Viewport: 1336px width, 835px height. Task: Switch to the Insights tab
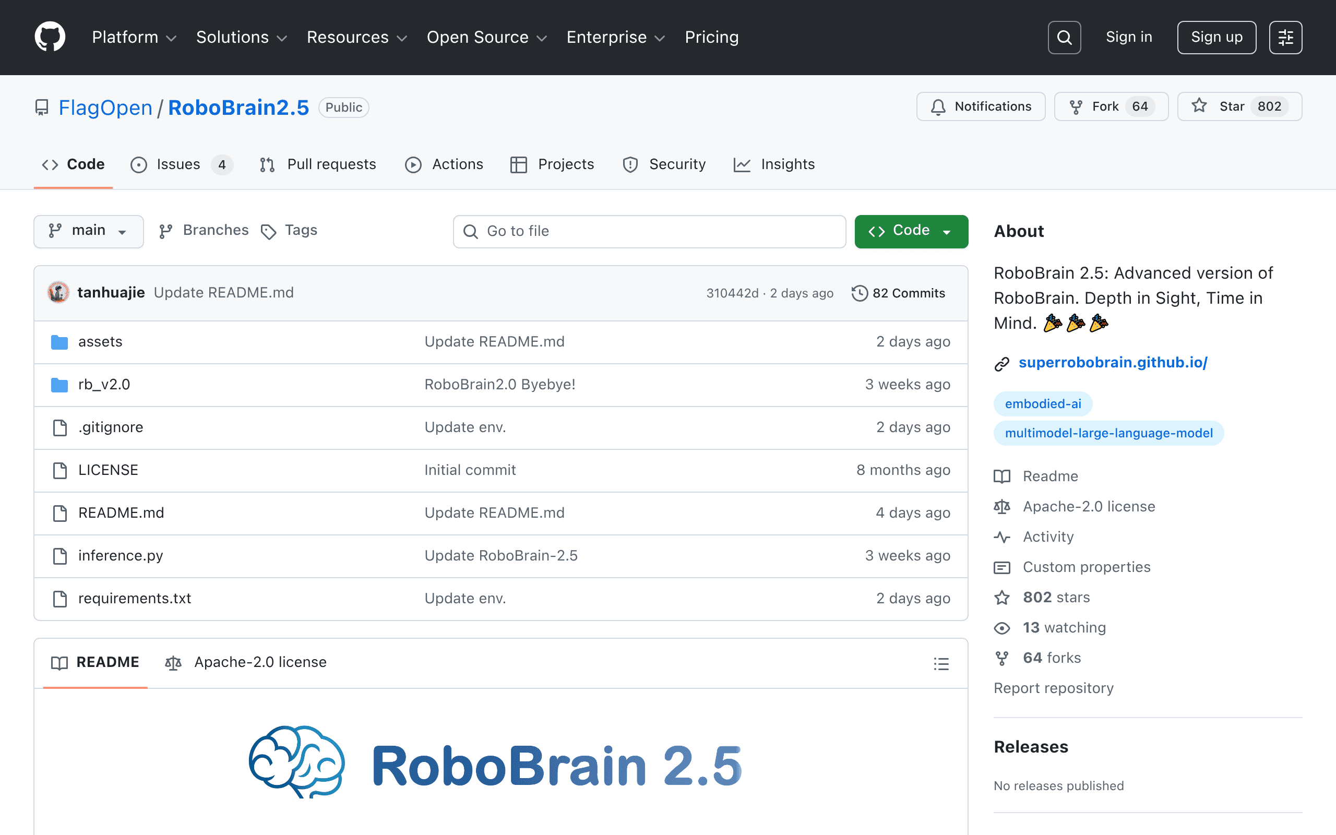click(774, 164)
